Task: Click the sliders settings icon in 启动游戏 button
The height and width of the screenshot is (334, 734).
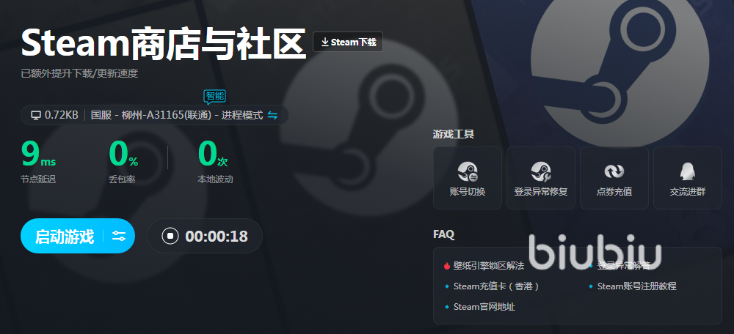Action: 118,236
